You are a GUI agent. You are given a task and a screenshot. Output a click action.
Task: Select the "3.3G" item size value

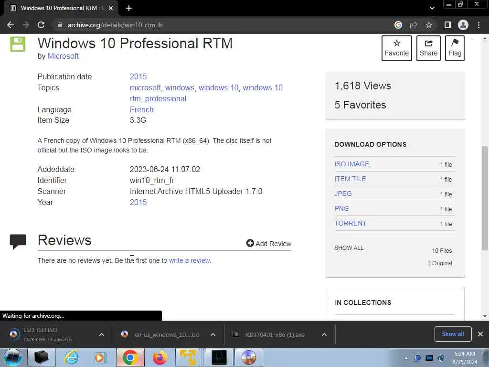pyautogui.click(x=138, y=120)
